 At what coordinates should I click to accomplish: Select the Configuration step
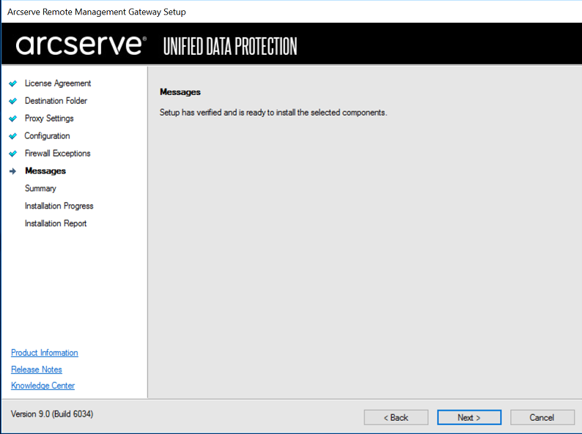(x=47, y=135)
